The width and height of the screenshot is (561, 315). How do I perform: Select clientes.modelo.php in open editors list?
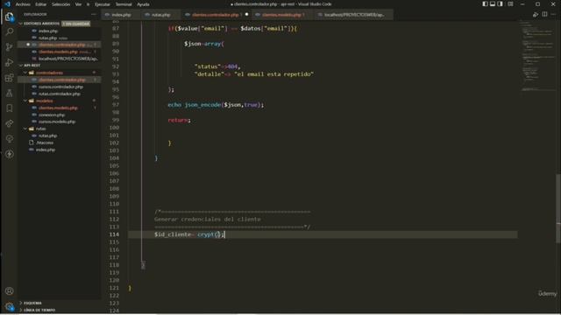pos(59,52)
